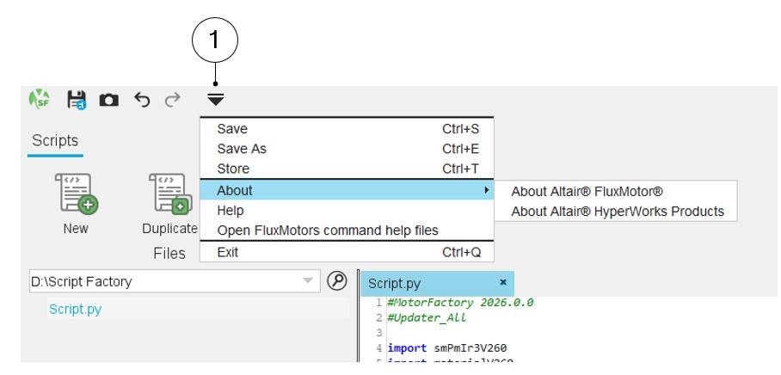Select Script.py in the file list
This screenshot has height=375, width=781.
pos(75,309)
